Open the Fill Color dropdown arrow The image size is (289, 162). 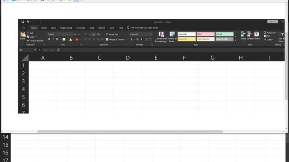(x=74, y=39)
